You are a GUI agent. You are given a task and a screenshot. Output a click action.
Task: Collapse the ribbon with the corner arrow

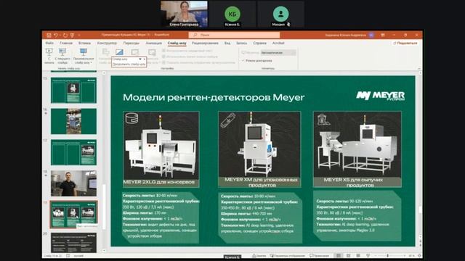pyautogui.click(x=419, y=68)
